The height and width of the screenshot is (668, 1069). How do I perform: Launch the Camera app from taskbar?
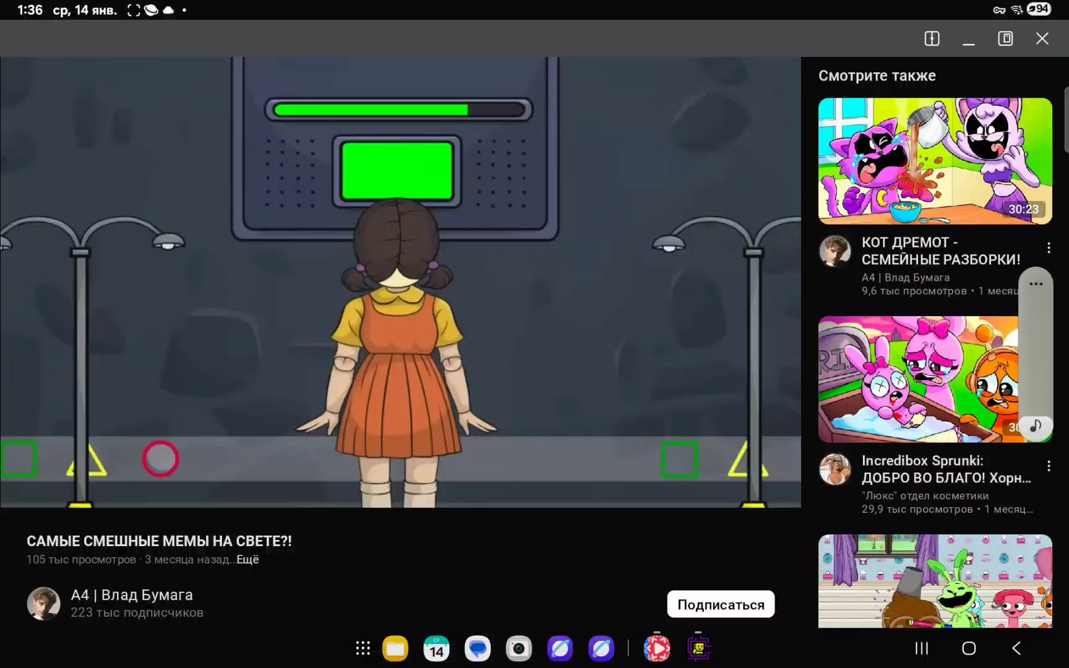click(x=518, y=648)
